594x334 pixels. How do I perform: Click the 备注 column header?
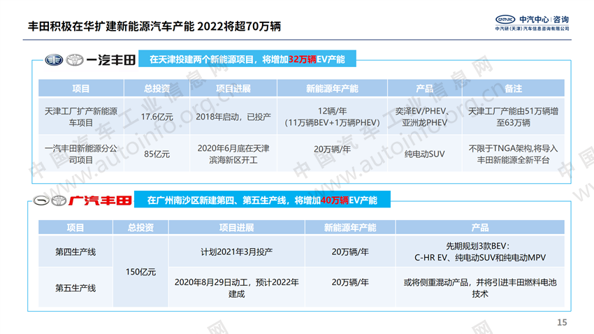click(514, 88)
